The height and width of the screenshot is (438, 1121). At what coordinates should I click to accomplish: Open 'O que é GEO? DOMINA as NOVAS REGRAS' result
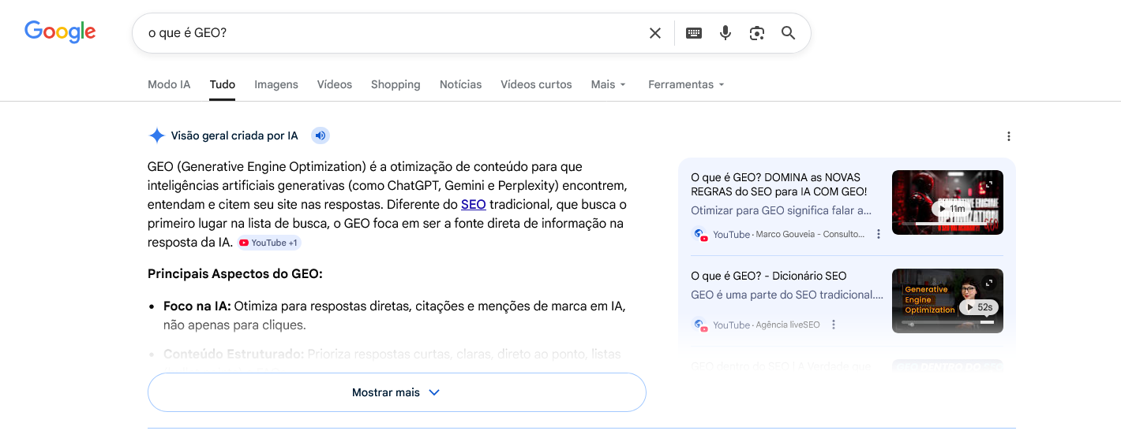pyautogui.click(x=779, y=184)
